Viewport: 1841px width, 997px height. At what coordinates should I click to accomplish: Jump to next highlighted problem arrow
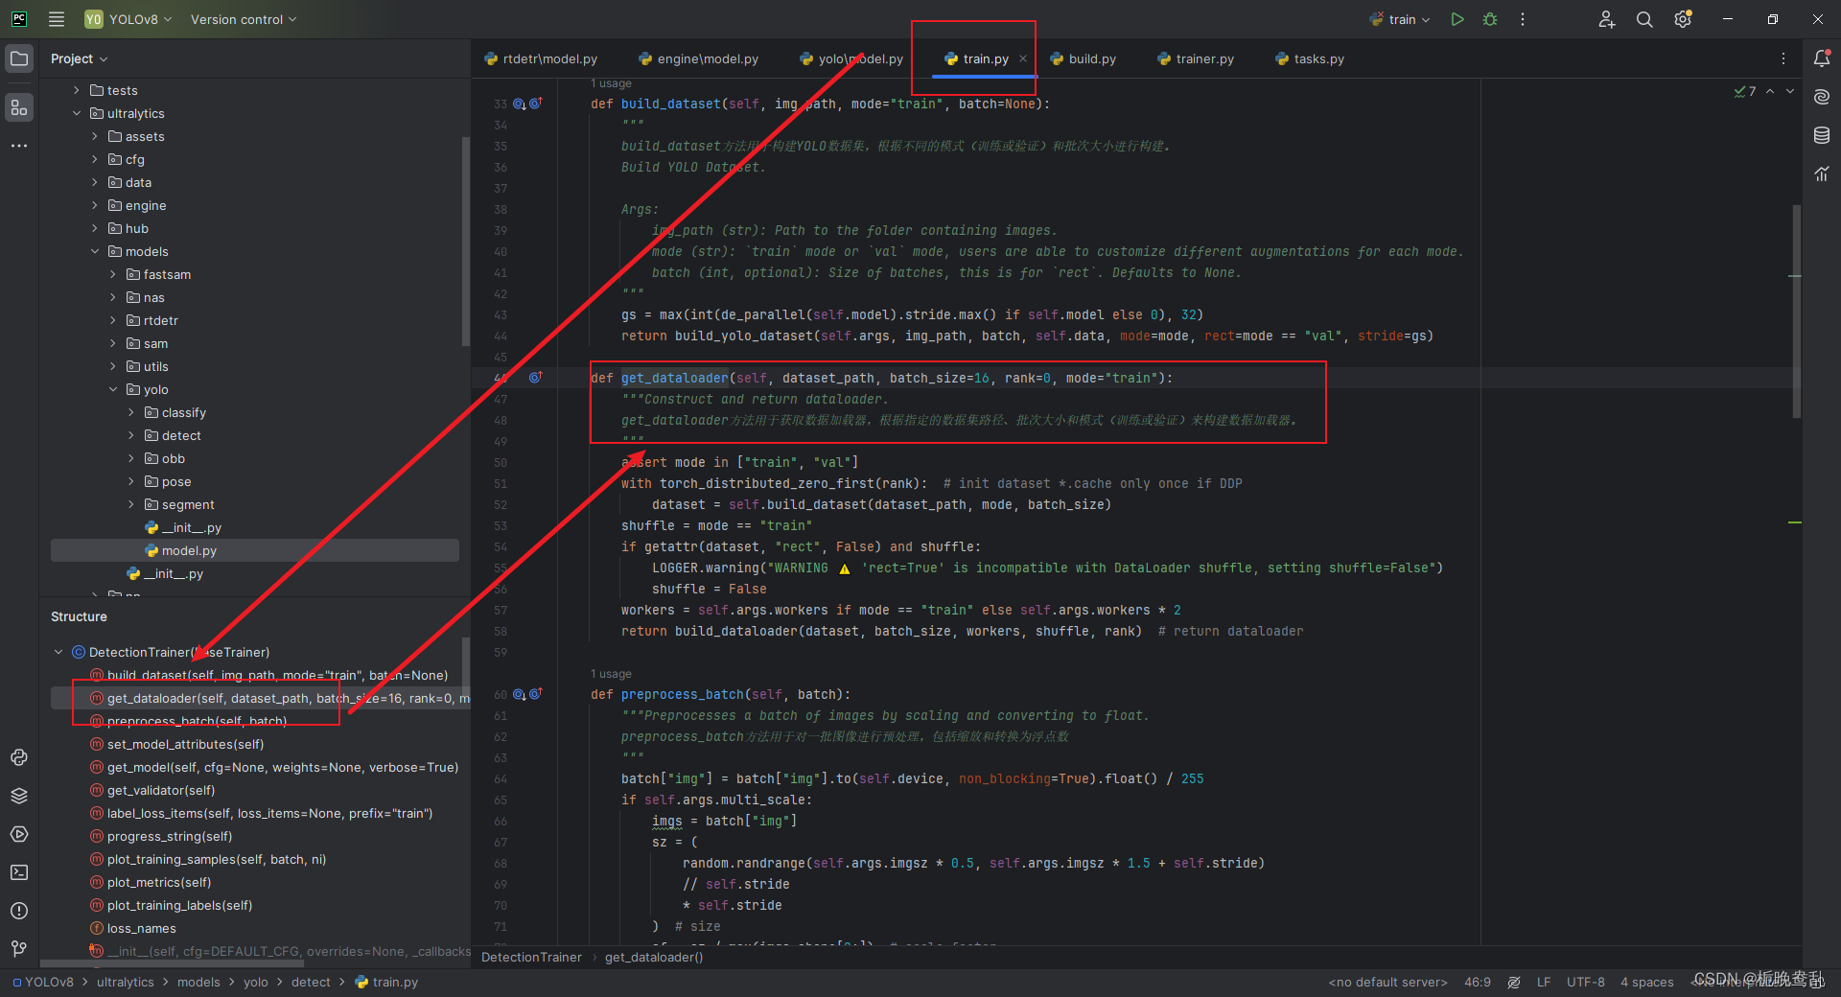click(x=1790, y=91)
